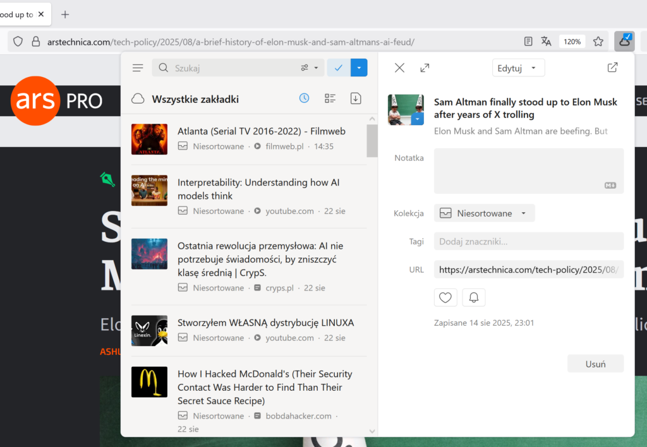This screenshot has width=647, height=447.
Task: Click the 120% zoom level indicator
Action: pyautogui.click(x=572, y=42)
